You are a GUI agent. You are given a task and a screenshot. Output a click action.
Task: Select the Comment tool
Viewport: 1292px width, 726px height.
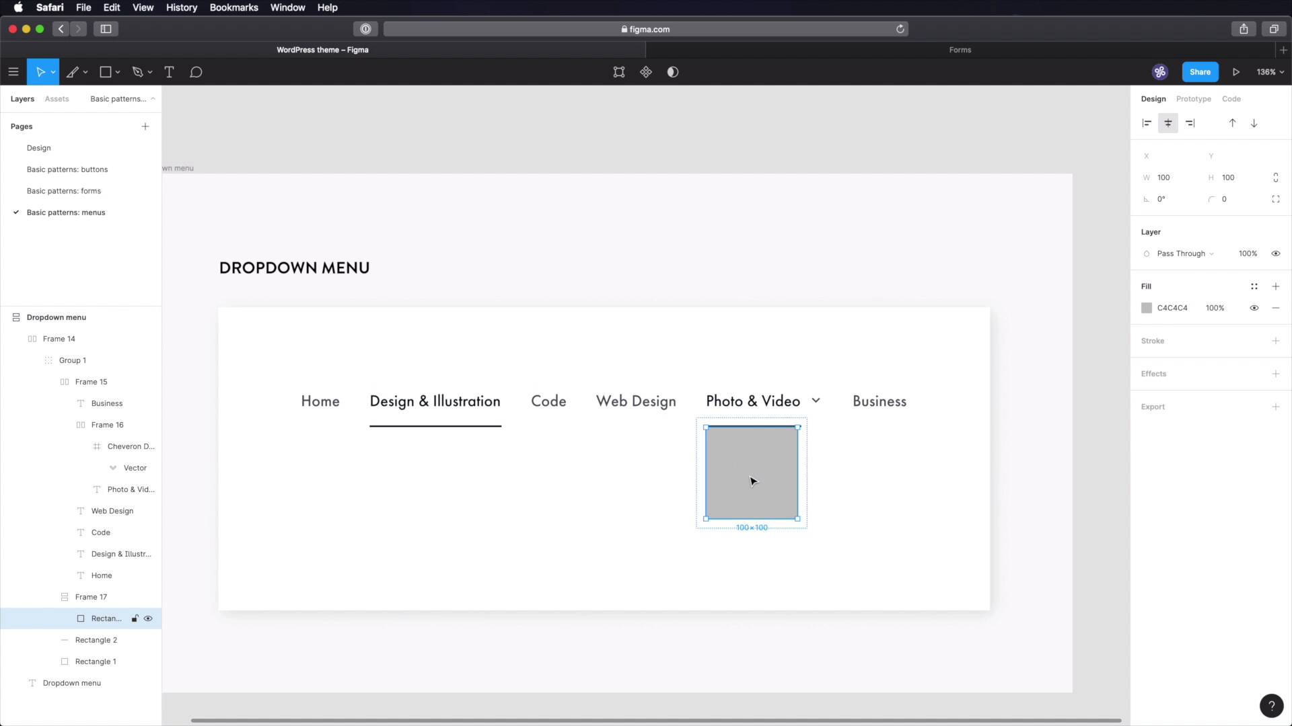pyautogui.click(x=196, y=72)
